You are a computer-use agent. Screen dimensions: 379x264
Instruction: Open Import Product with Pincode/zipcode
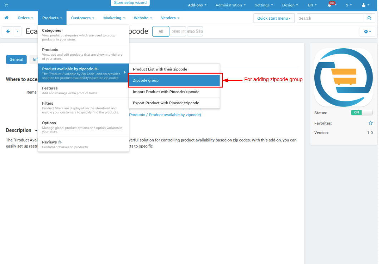(174, 92)
